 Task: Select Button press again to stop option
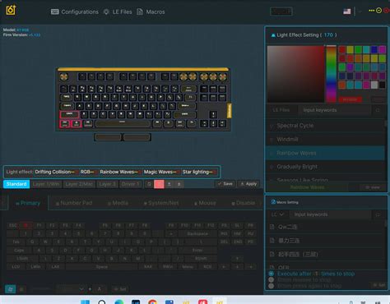tap(272, 286)
